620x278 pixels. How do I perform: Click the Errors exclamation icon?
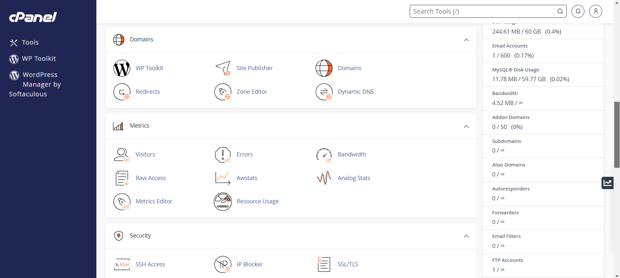coord(223,155)
